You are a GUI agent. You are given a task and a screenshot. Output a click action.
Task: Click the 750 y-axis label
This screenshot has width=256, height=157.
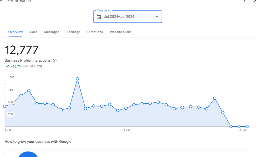10,90
